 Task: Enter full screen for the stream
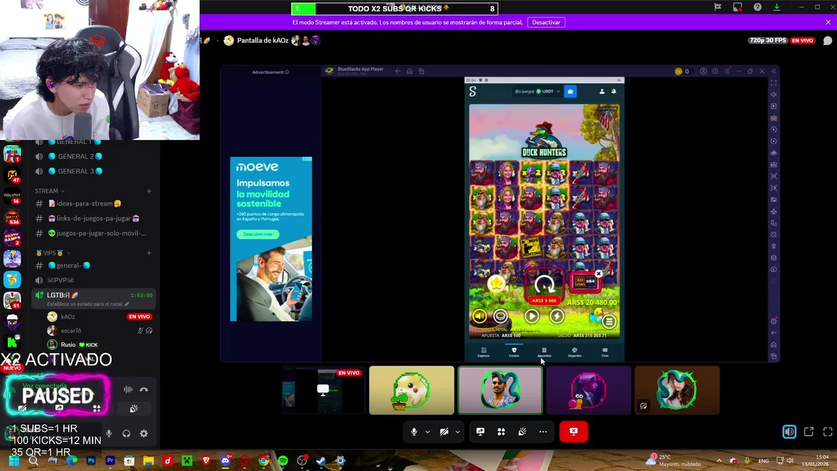pyautogui.click(x=828, y=432)
